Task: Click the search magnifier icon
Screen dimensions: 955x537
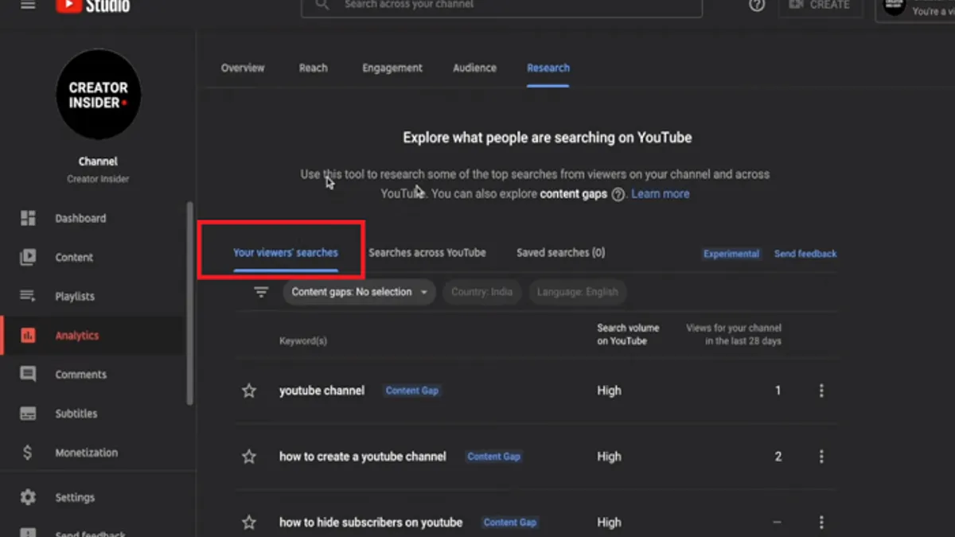Action: [x=322, y=5]
